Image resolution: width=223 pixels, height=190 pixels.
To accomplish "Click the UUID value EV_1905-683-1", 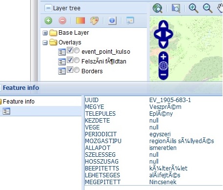I will [x=170, y=100].
